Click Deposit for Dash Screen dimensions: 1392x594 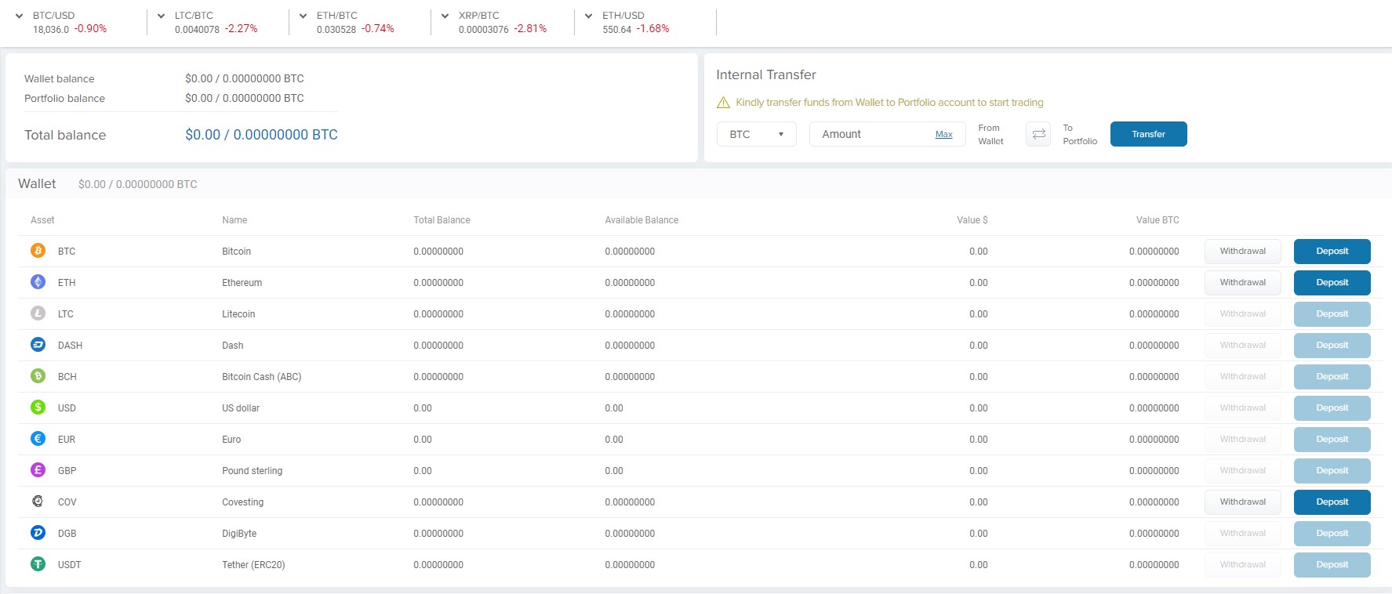tap(1332, 345)
